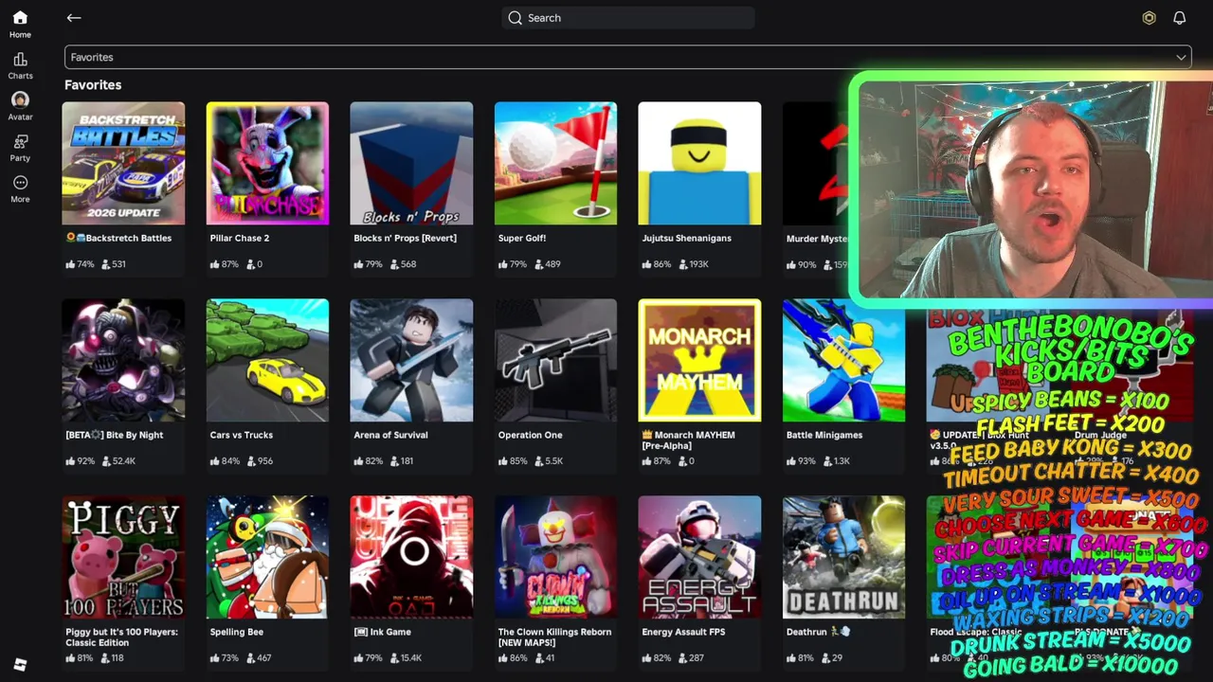Screen dimensions: 1213x682
Task: Open Bite By Night game thumbnail
Action: [x=123, y=360]
